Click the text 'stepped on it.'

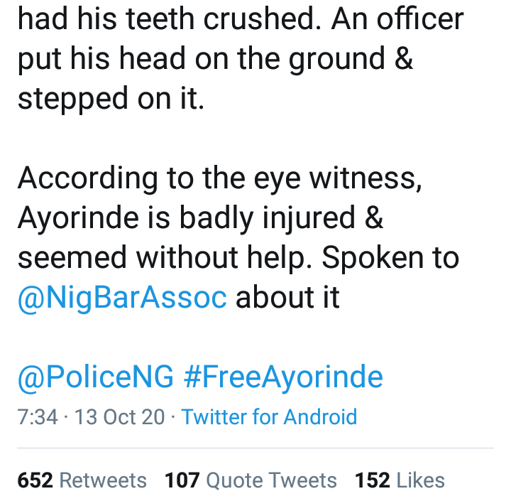pos(111,99)
